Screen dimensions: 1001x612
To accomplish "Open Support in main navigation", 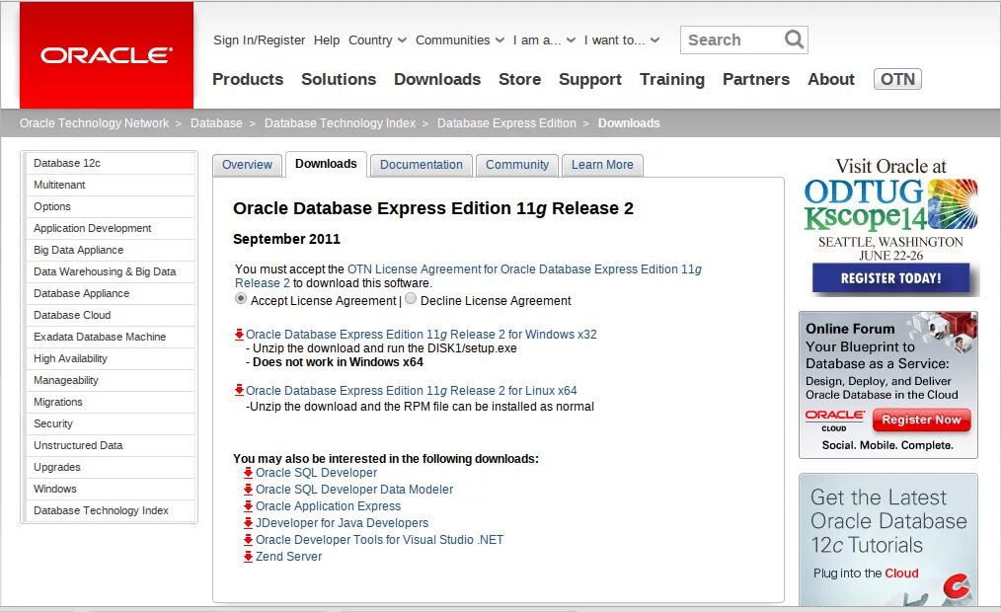I will pos(590,79).
